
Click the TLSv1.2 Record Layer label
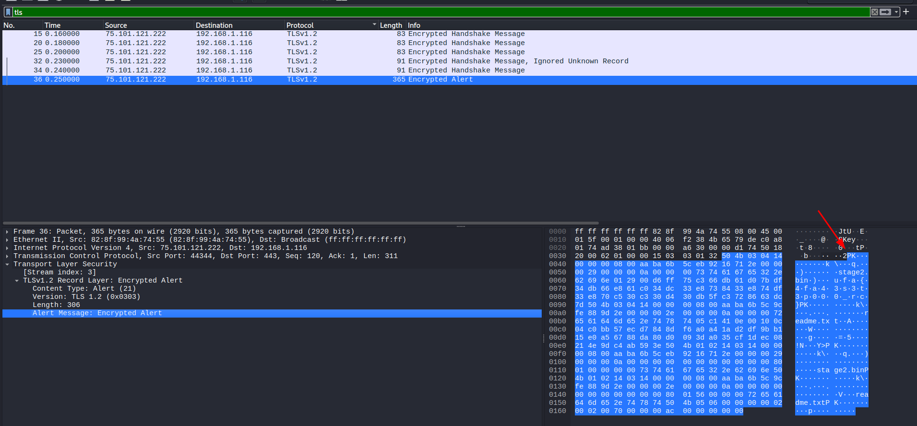103,281
